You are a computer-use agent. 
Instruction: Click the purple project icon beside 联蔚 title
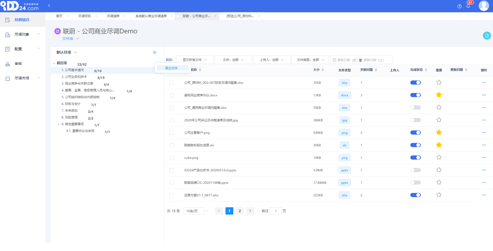tap(58, 31)
